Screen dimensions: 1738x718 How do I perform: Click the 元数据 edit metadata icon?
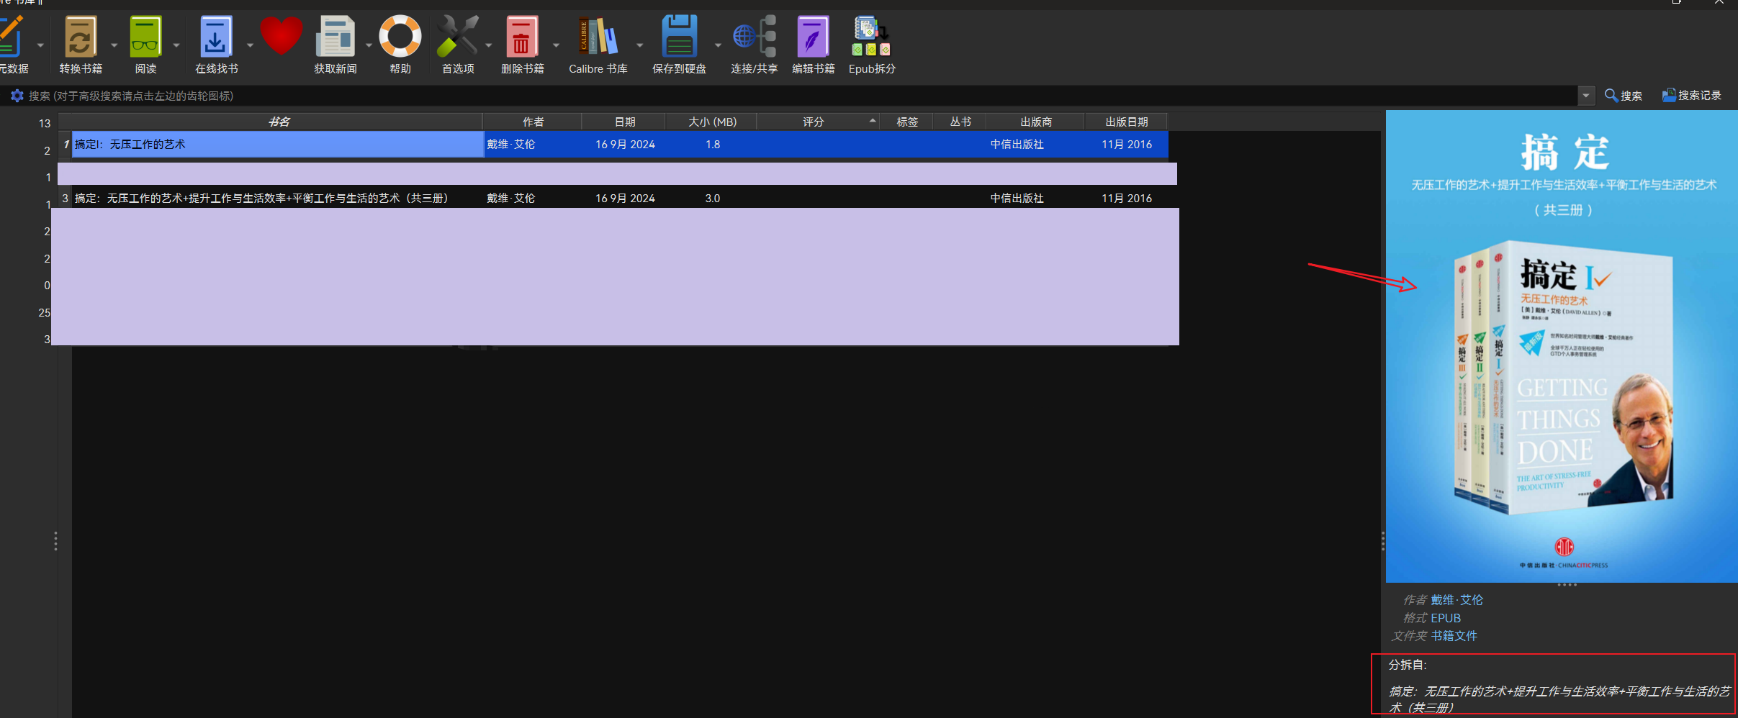(x=12, y=37)
